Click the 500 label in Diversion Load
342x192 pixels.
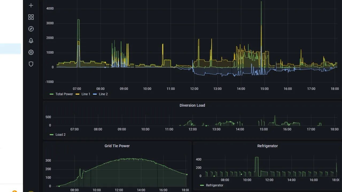48,117
